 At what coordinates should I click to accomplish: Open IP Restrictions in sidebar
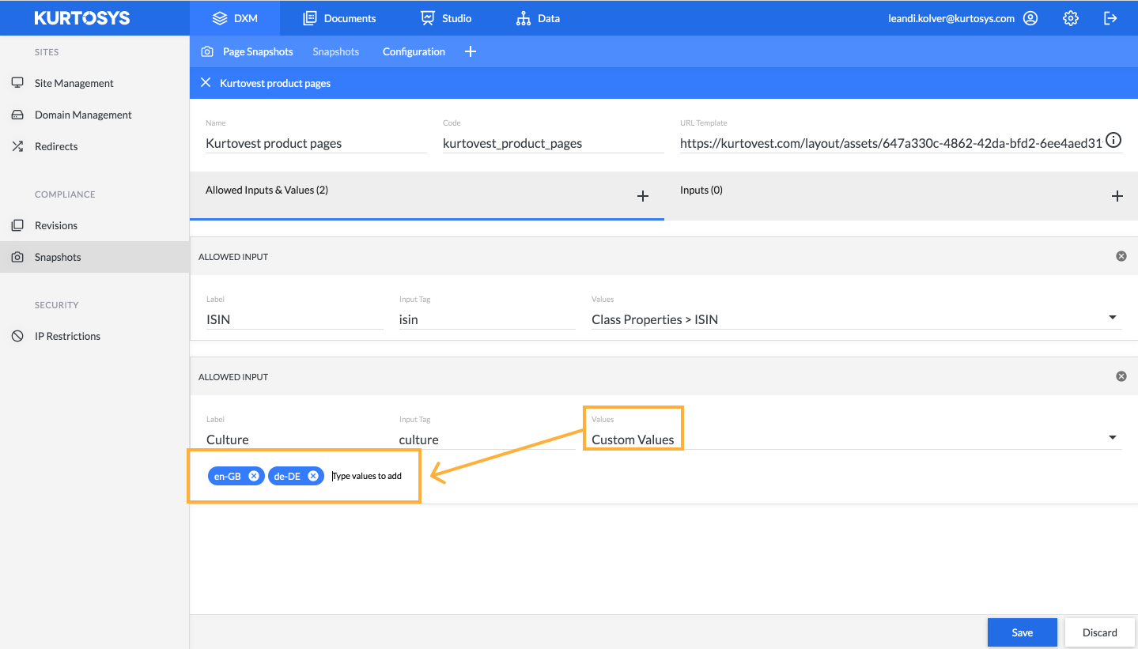[95, 336]
